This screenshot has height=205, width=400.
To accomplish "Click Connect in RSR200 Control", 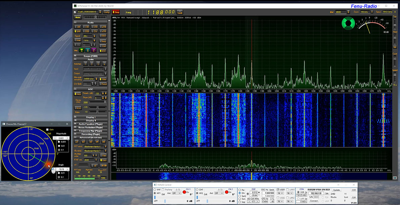I will [x=314, y=201].
